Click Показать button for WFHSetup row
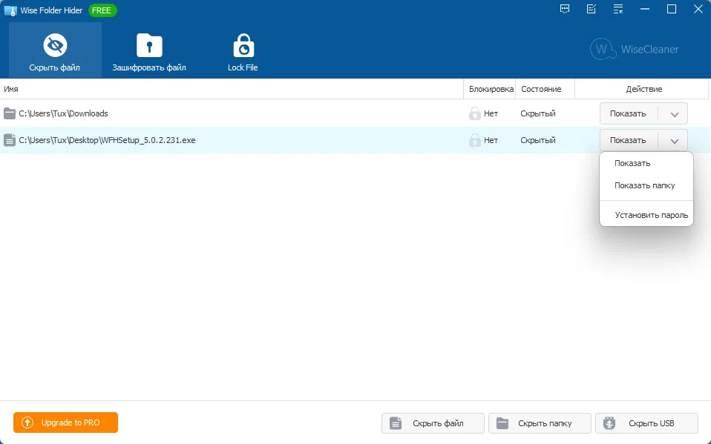Screen dimensions: 711x444 click(628, 140)
